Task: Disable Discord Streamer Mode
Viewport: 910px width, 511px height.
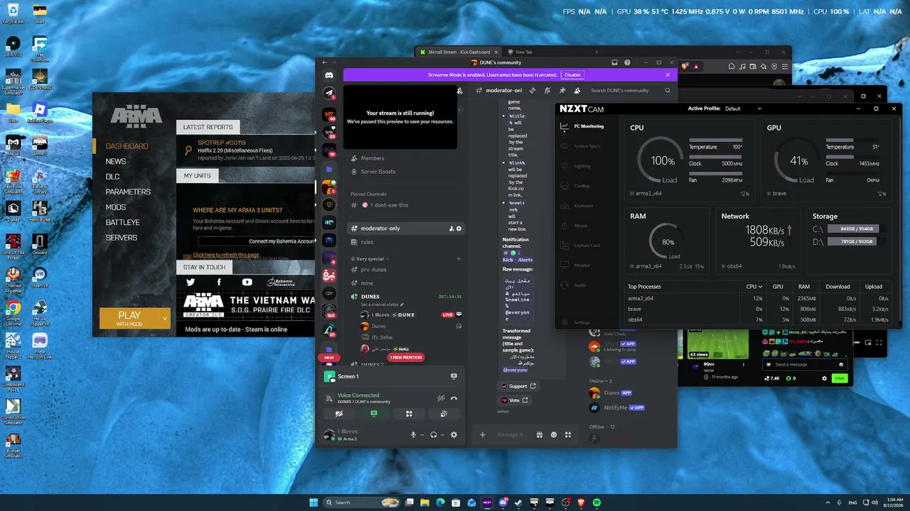Action: click(572, 75)
